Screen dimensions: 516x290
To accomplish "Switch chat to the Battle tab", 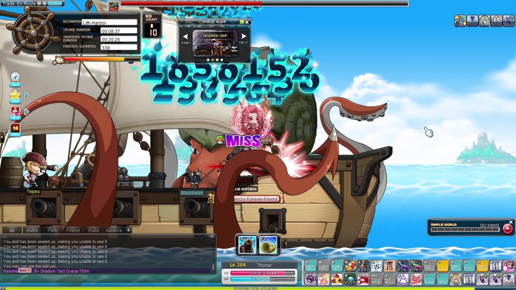I will [32, 230].
